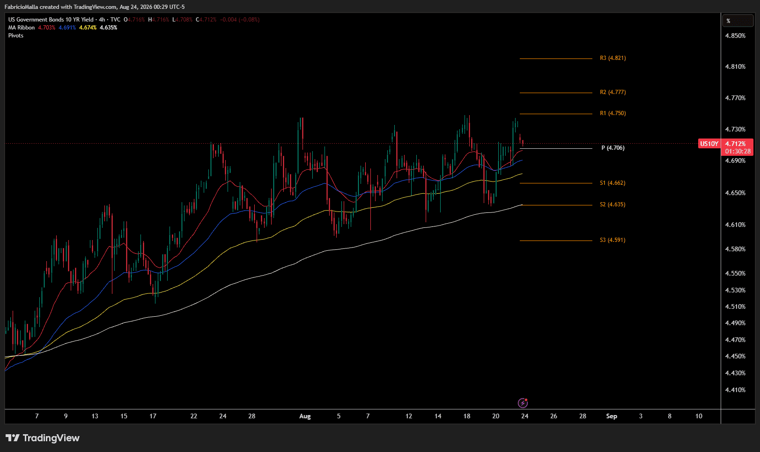760x452 pixels.
Task: Click 4.450% on the price axis
Action: coord(736,356)
